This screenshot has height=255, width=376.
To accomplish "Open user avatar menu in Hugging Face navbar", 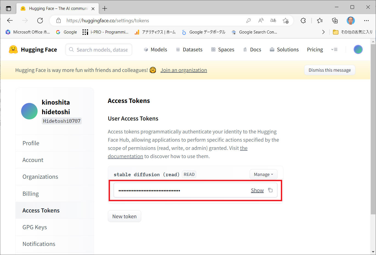I will tap(358, 49).
